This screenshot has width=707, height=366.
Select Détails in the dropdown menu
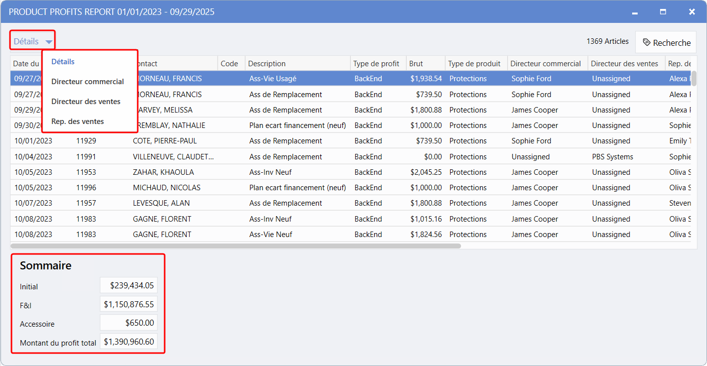[x=63, y=62]
